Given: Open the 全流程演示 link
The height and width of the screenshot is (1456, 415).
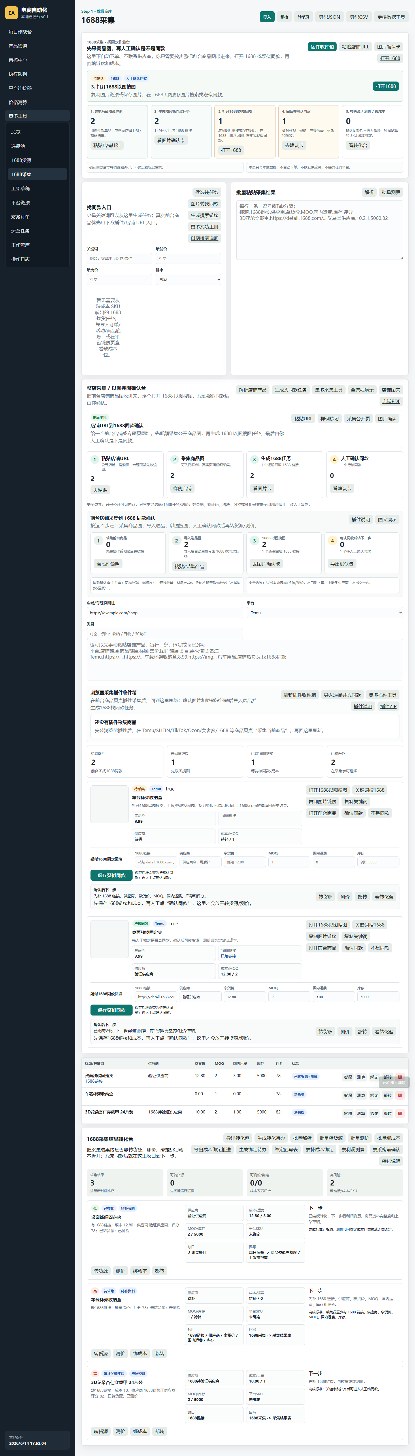Looking at the screenshot, I should (362, 390).
